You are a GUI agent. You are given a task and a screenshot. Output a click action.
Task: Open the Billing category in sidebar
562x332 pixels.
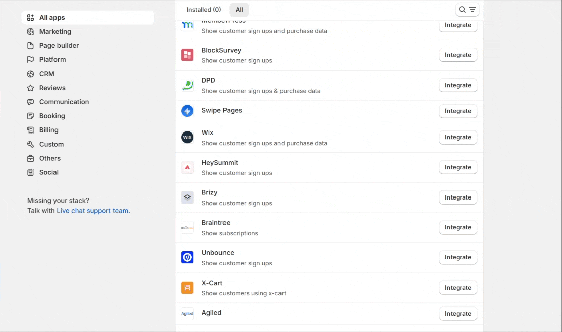tap(49, 130)
